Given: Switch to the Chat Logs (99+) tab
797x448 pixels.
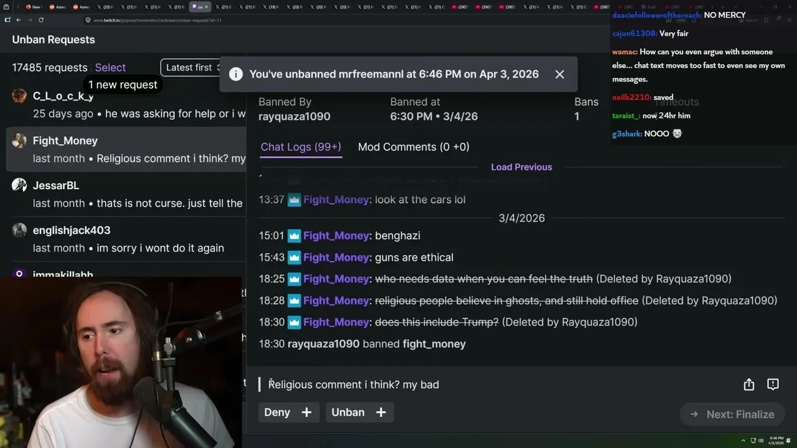Looking at the screenshot, I should [301, 147].
